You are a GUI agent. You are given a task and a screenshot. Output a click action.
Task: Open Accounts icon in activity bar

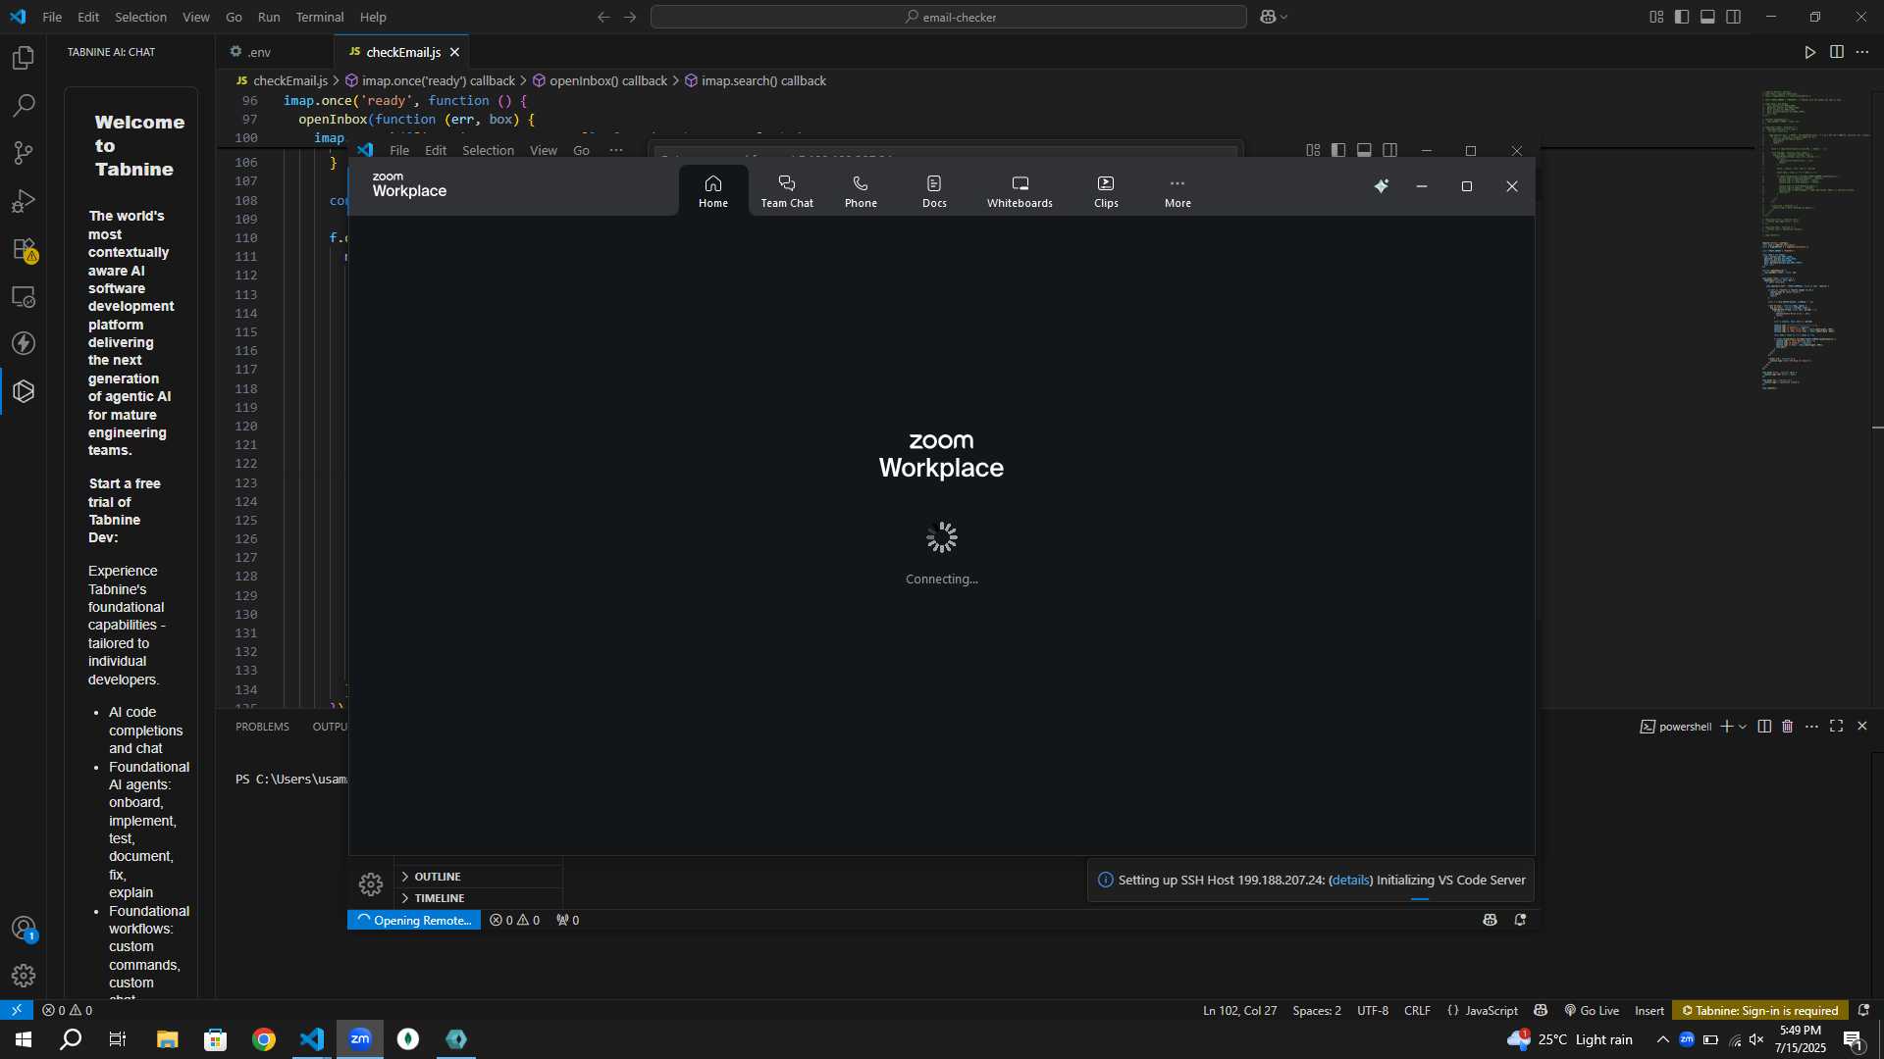[24, 929]
